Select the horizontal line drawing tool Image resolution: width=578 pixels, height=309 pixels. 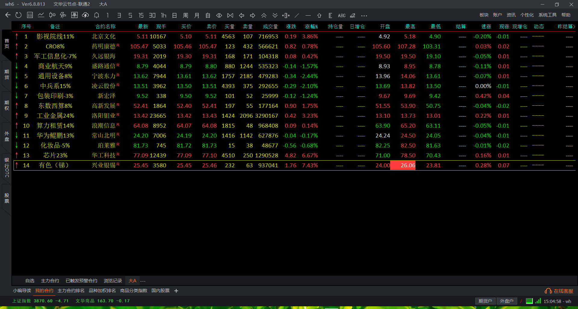coord(308,15)
